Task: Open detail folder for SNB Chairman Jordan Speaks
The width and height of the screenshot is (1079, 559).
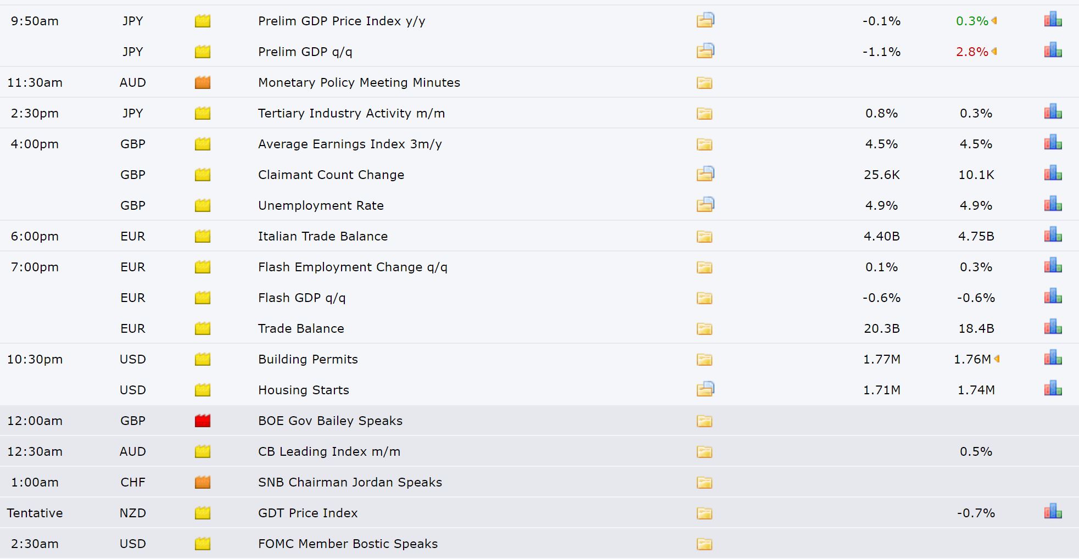Action: click(x=705, y=483)
